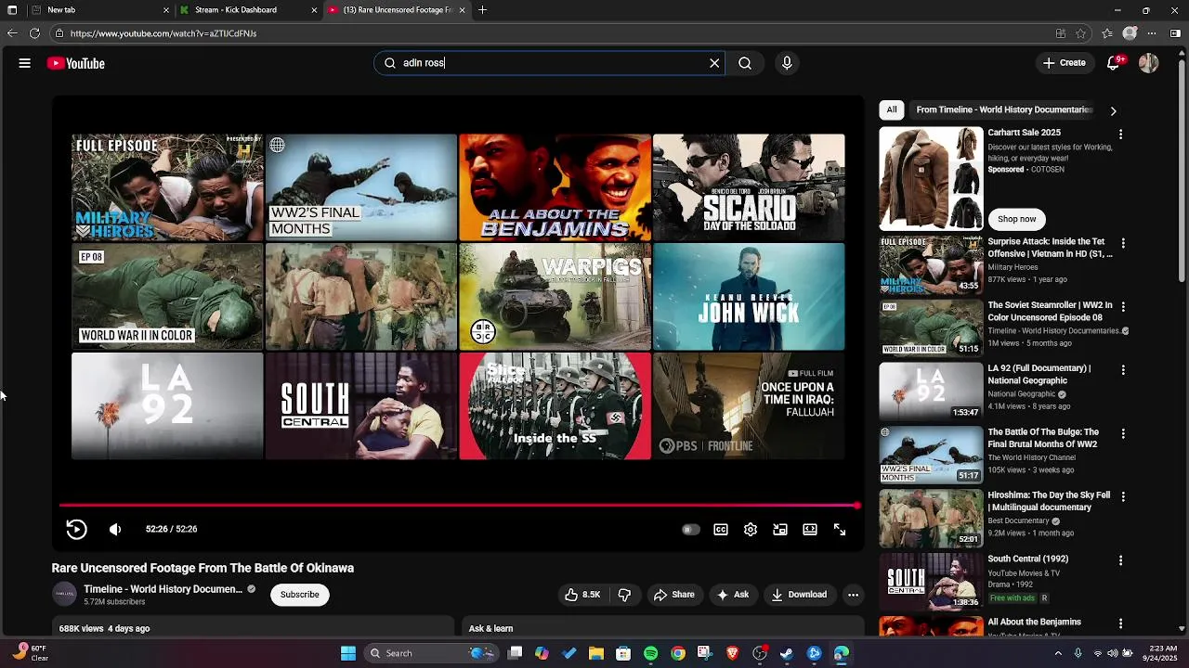Play John Wick endscreen suggestion

(x=749, y=297)
